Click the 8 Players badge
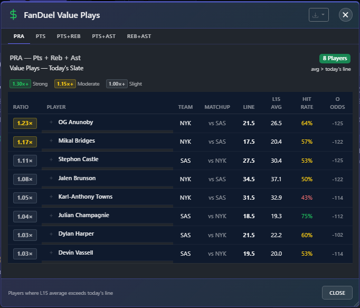The height and width of the screenshot is (308, 360). click(x=335, y=59)
